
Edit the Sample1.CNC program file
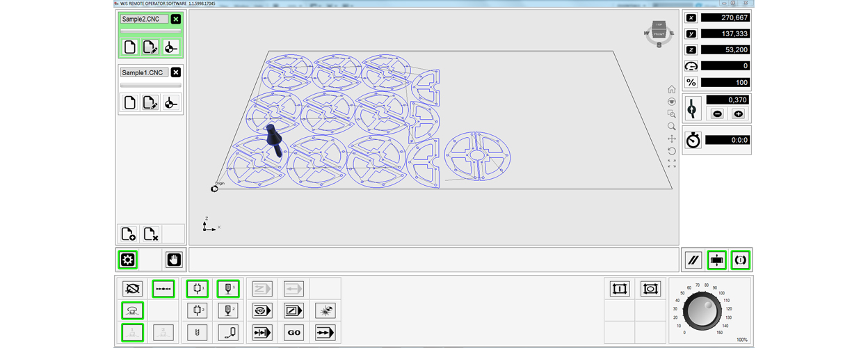pyautogui.click(x=150, y=103)
